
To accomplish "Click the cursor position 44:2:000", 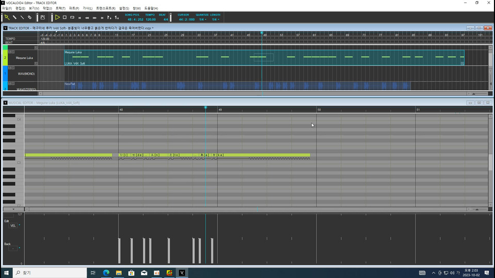I will coord(187,20).
